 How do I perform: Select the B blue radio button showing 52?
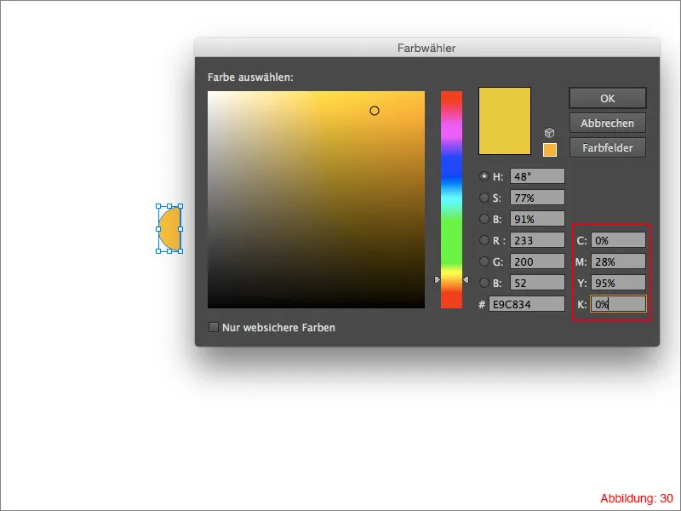point(484,283)
